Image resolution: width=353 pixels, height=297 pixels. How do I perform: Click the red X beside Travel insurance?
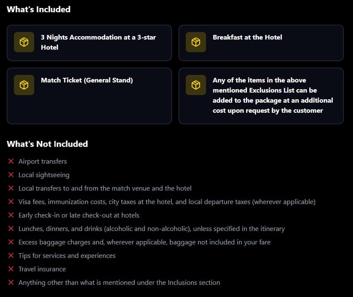(x=11, y=269)
